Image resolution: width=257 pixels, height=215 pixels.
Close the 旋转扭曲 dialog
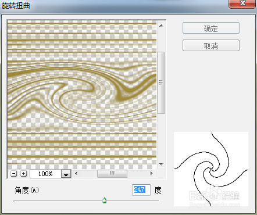(x=242, y=3)
